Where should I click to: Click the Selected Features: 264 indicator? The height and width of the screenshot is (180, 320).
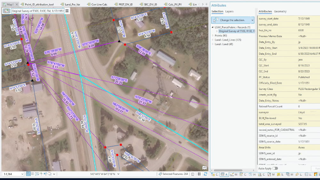click(175, 174)
